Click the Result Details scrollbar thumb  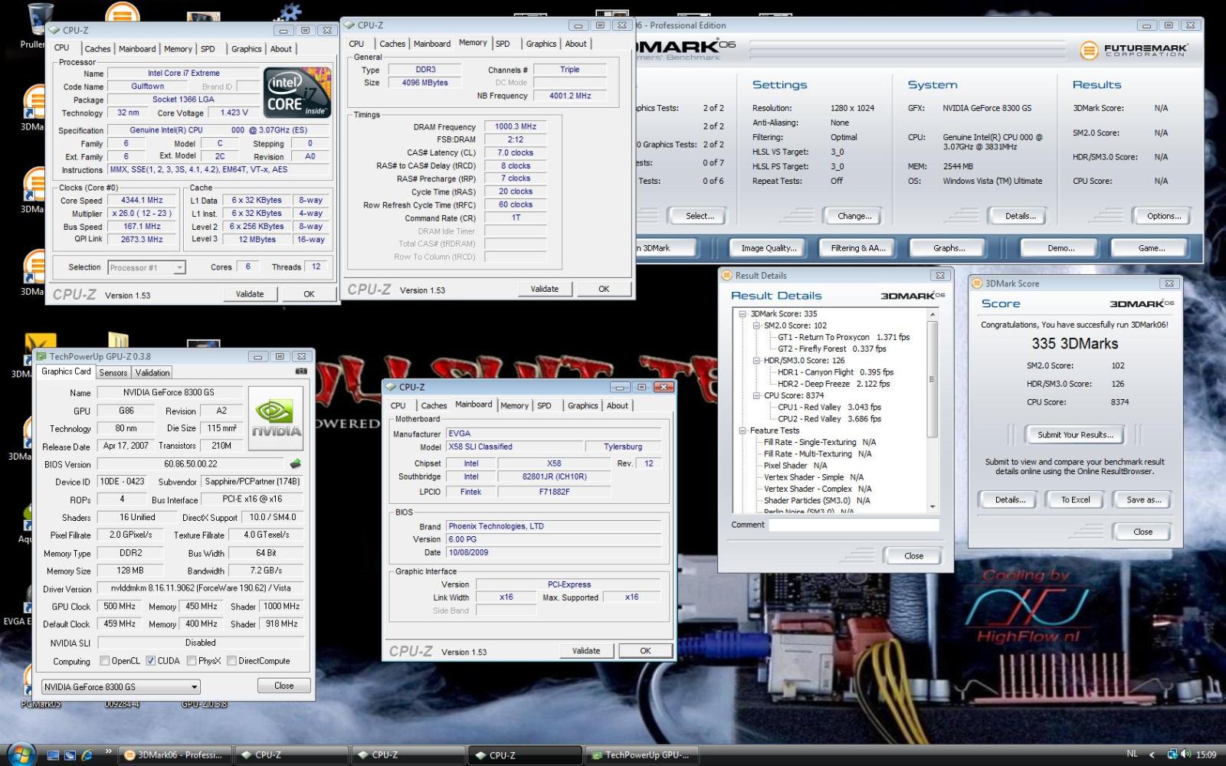(x=933, y=379)
